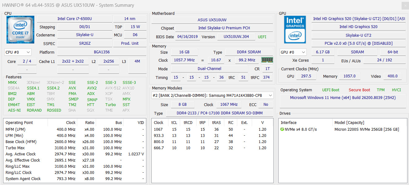Click the Intel Core i7-6500U name field
409x185 pixels.
(x=74, y=19)
